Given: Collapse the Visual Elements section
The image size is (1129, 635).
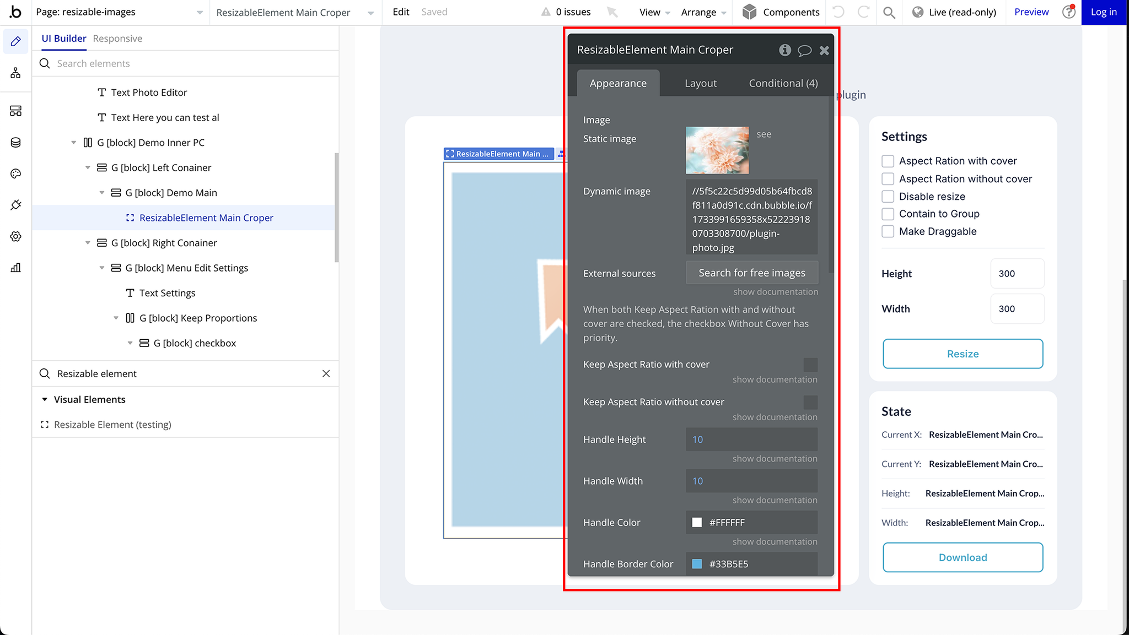Looking at the screenshot, I should (45, 399).
